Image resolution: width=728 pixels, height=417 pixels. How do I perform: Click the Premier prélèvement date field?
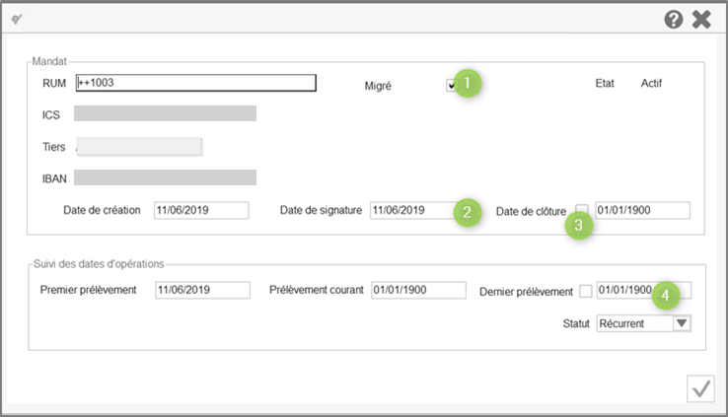pos(202,290)
